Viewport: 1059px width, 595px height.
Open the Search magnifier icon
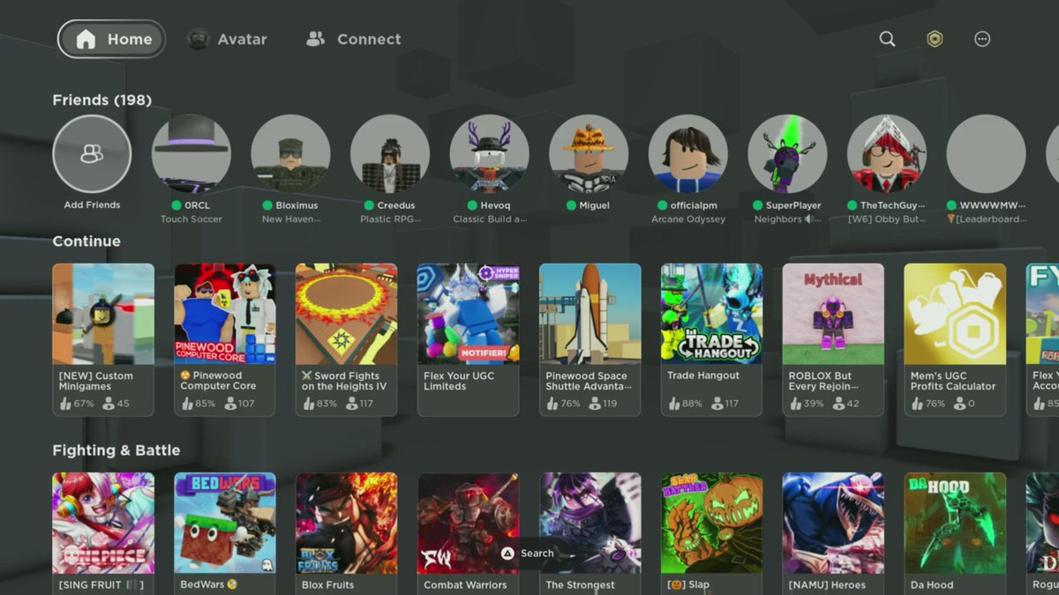(x=887, y=39)
